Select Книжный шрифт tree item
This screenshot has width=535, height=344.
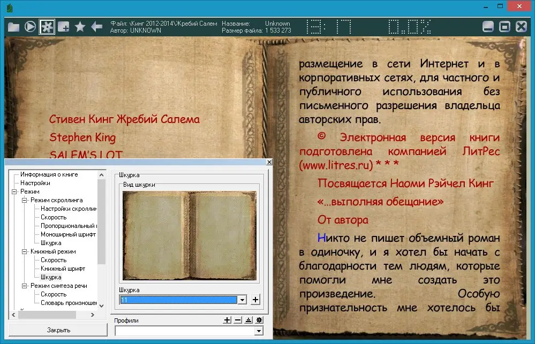click(63, 269)
